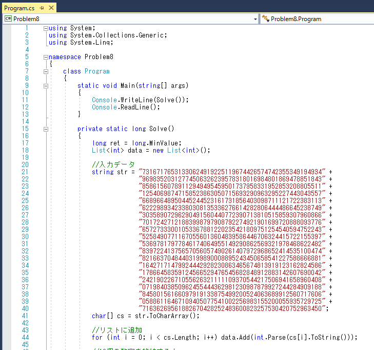This screenshot has height=350, width=374.
Task: Click 'List<int> data' declaration line
Action: click(x=151, y=150)
